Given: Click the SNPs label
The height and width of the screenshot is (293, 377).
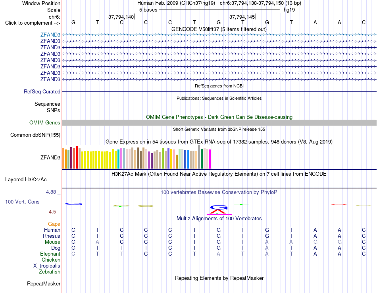Looking at the screenshot, I should pos(54,110).
